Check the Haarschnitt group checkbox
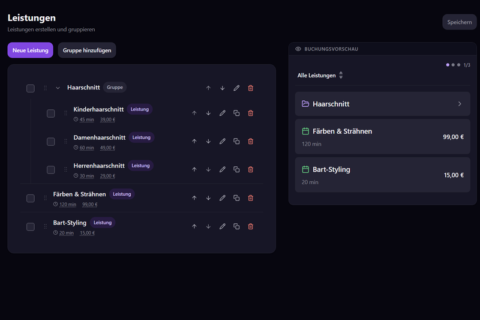This screenshot has width=480, height=320. (31, 88)
